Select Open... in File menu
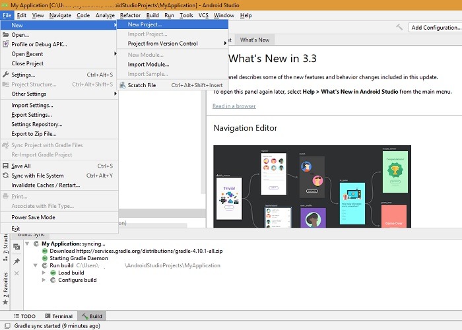The width and height of the screenshot is (462, 330). click(x=59, y=35)
